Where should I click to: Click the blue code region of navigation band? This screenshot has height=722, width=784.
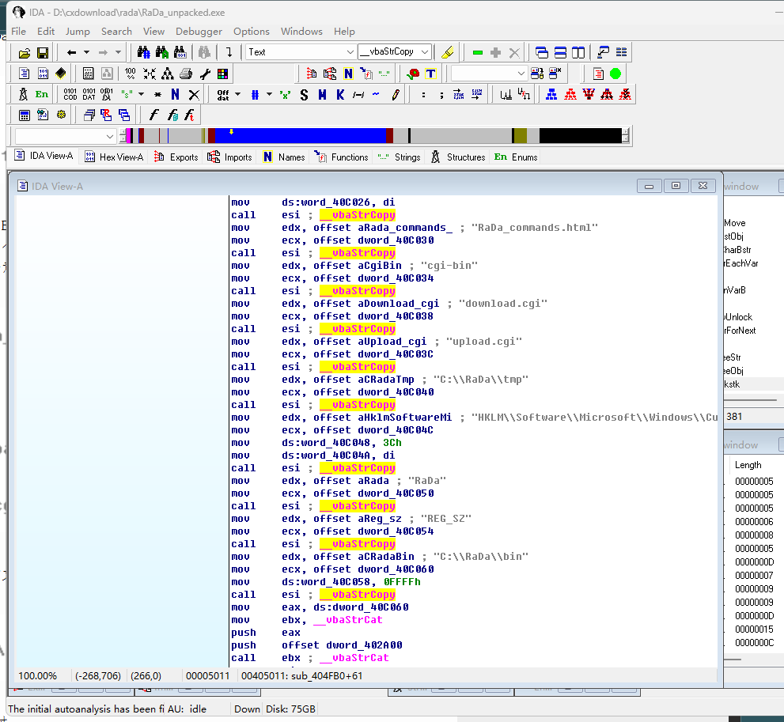coord(300,136)
